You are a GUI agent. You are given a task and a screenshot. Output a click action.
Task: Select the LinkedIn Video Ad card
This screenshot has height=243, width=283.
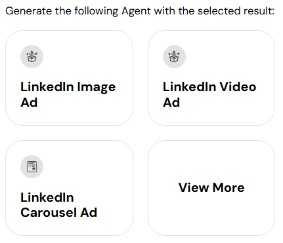pos(211,78)
